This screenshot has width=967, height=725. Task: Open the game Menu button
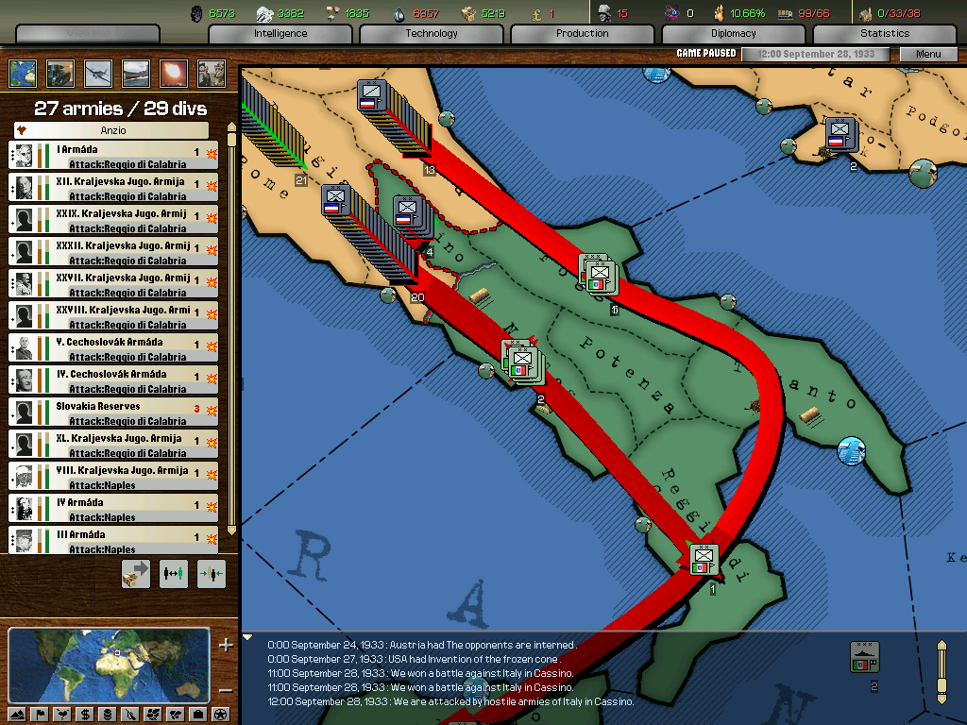click(x=928, y=54)
